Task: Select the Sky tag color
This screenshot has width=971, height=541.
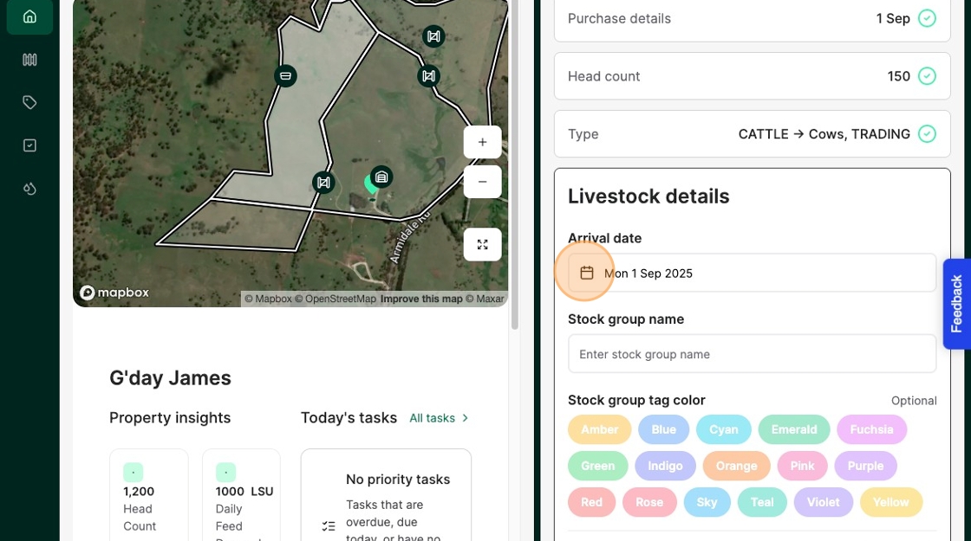Action: [x=707, y=502]
